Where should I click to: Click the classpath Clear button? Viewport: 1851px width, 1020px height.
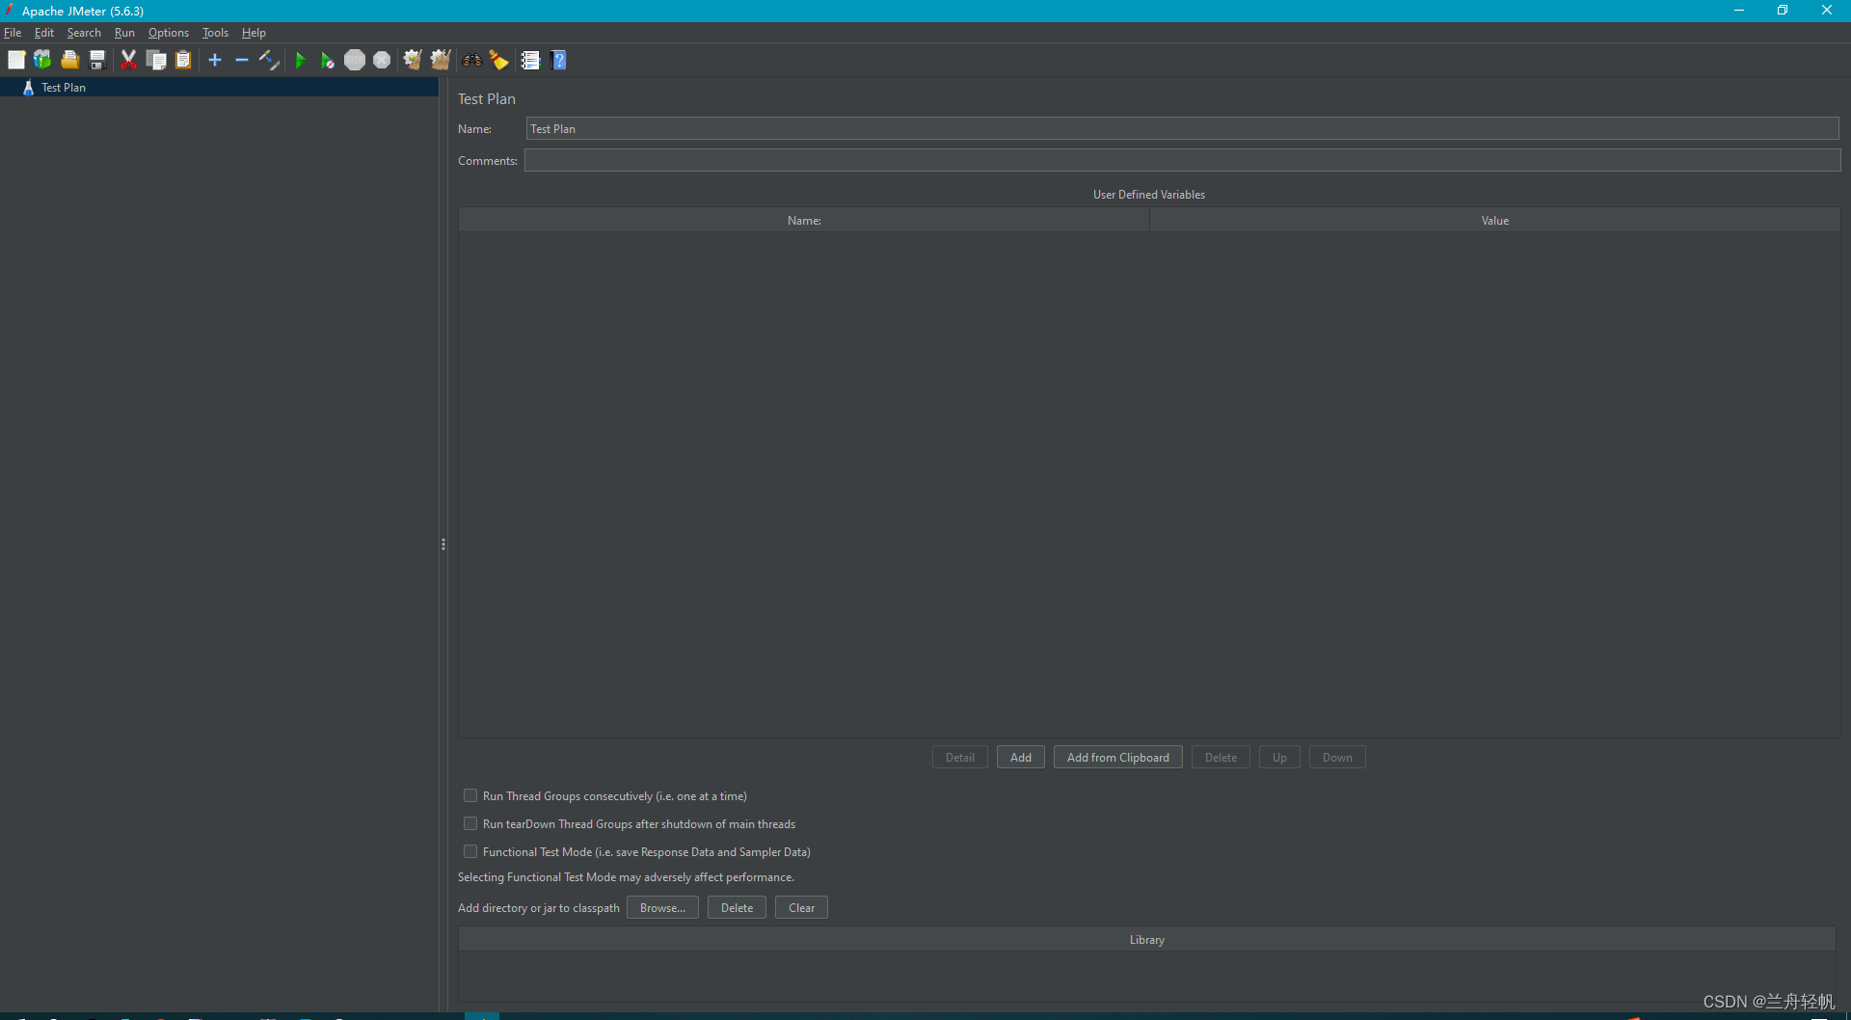click(x=801, y=907)
